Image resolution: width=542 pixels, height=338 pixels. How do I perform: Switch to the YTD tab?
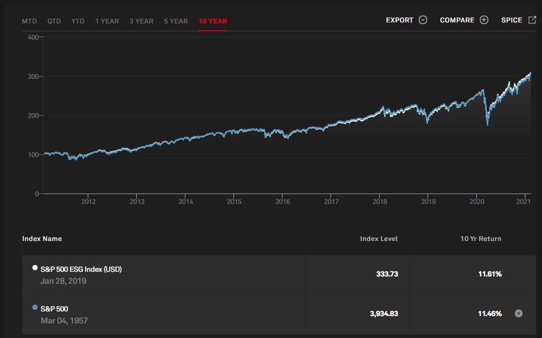pos(78,21)
